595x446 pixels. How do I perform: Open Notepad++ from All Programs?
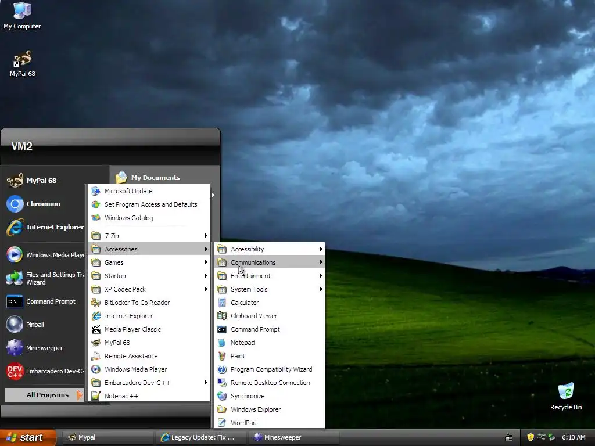(x=149, y=396)
